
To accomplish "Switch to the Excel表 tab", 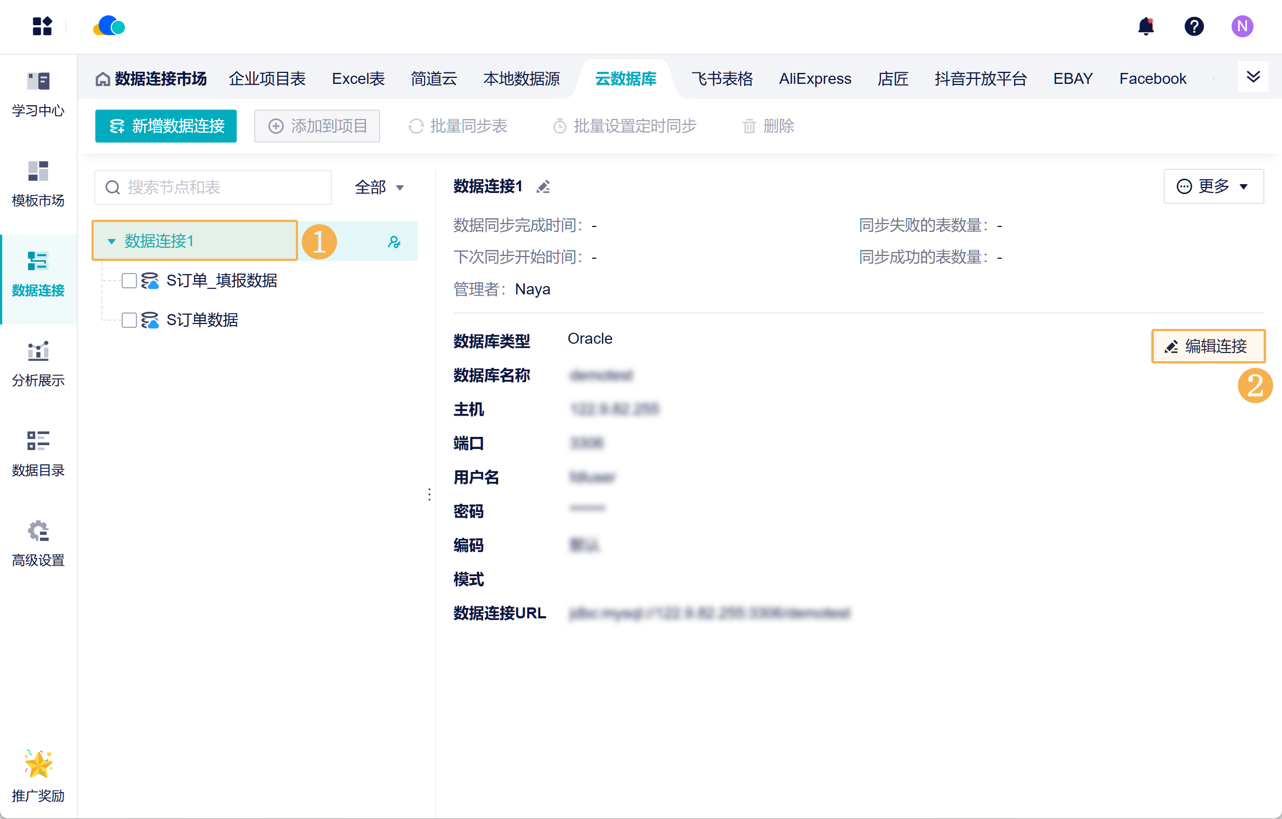I will 358,79.
